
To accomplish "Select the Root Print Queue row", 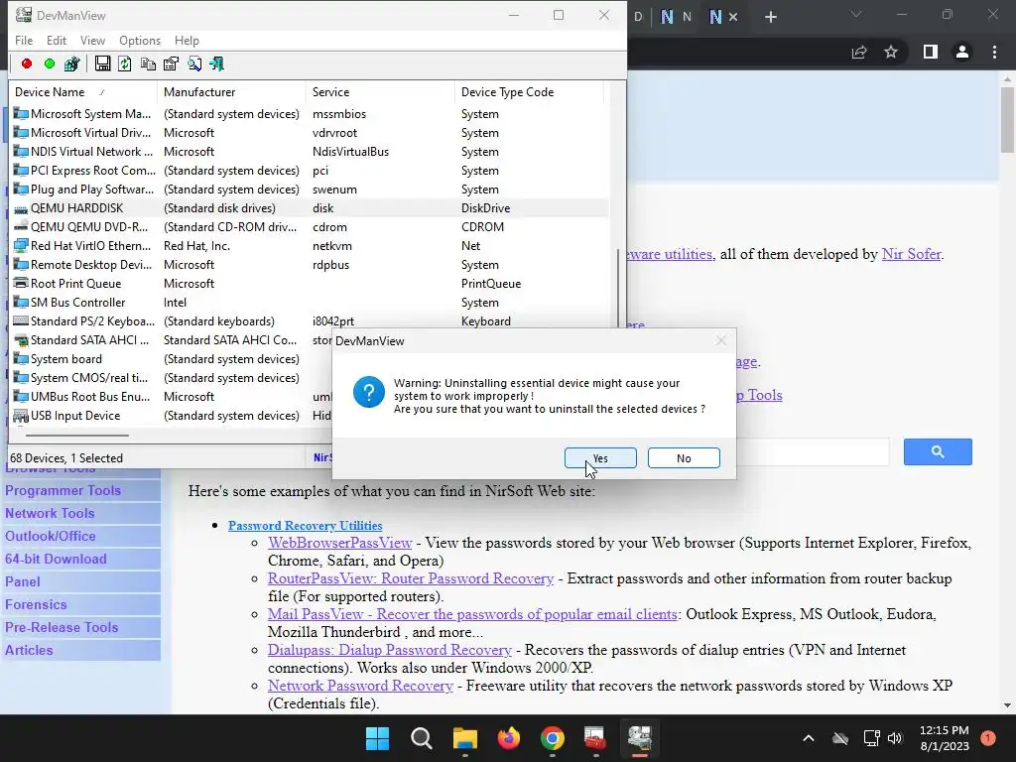I will tap(310, 283).
